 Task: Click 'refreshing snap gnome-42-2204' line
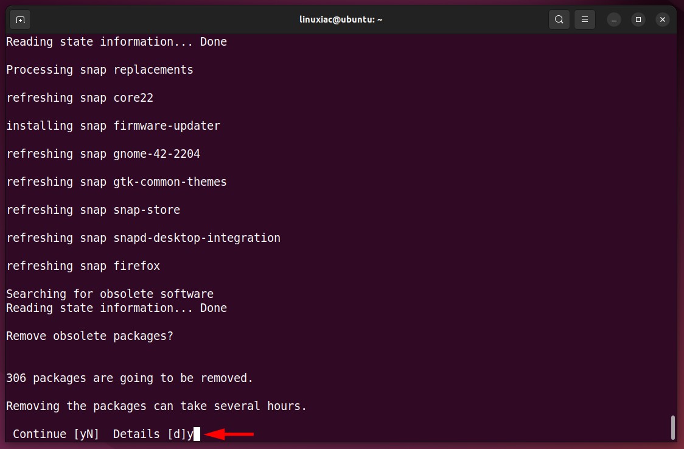pyautogui.click(x=103, y=154)
